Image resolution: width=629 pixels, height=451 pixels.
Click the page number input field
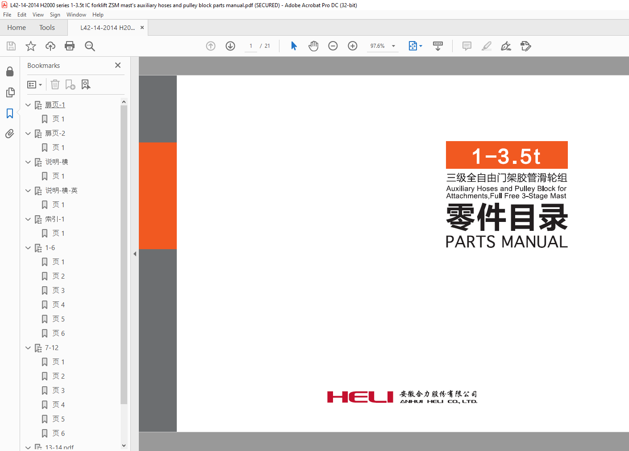click(251, 46)
